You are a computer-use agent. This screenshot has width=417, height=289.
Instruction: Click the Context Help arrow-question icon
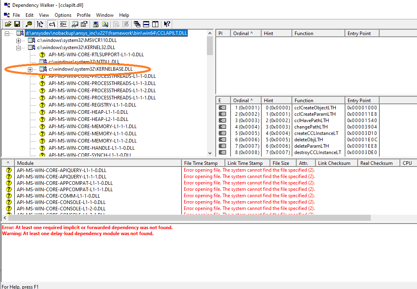(167, 24)
